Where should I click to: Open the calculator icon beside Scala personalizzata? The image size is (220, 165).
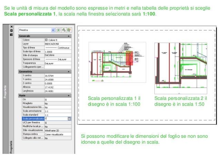coord(69,119)
